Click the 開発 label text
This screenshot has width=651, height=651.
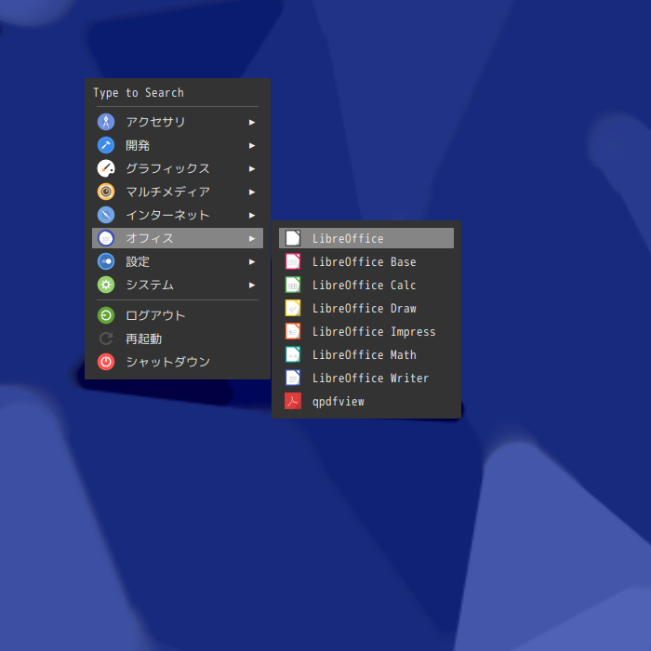click(x=138, y=145)
